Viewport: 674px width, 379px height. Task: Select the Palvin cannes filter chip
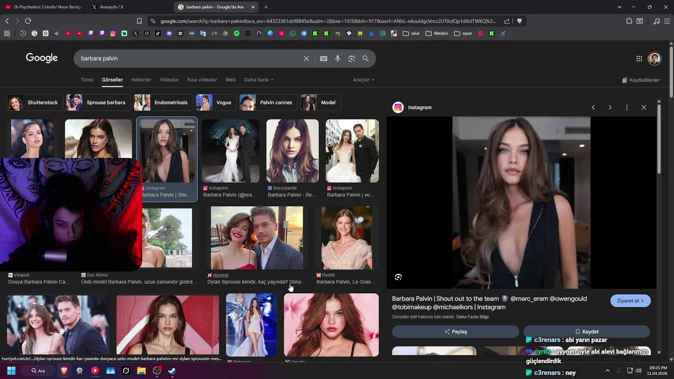click(x=267, y=103)
